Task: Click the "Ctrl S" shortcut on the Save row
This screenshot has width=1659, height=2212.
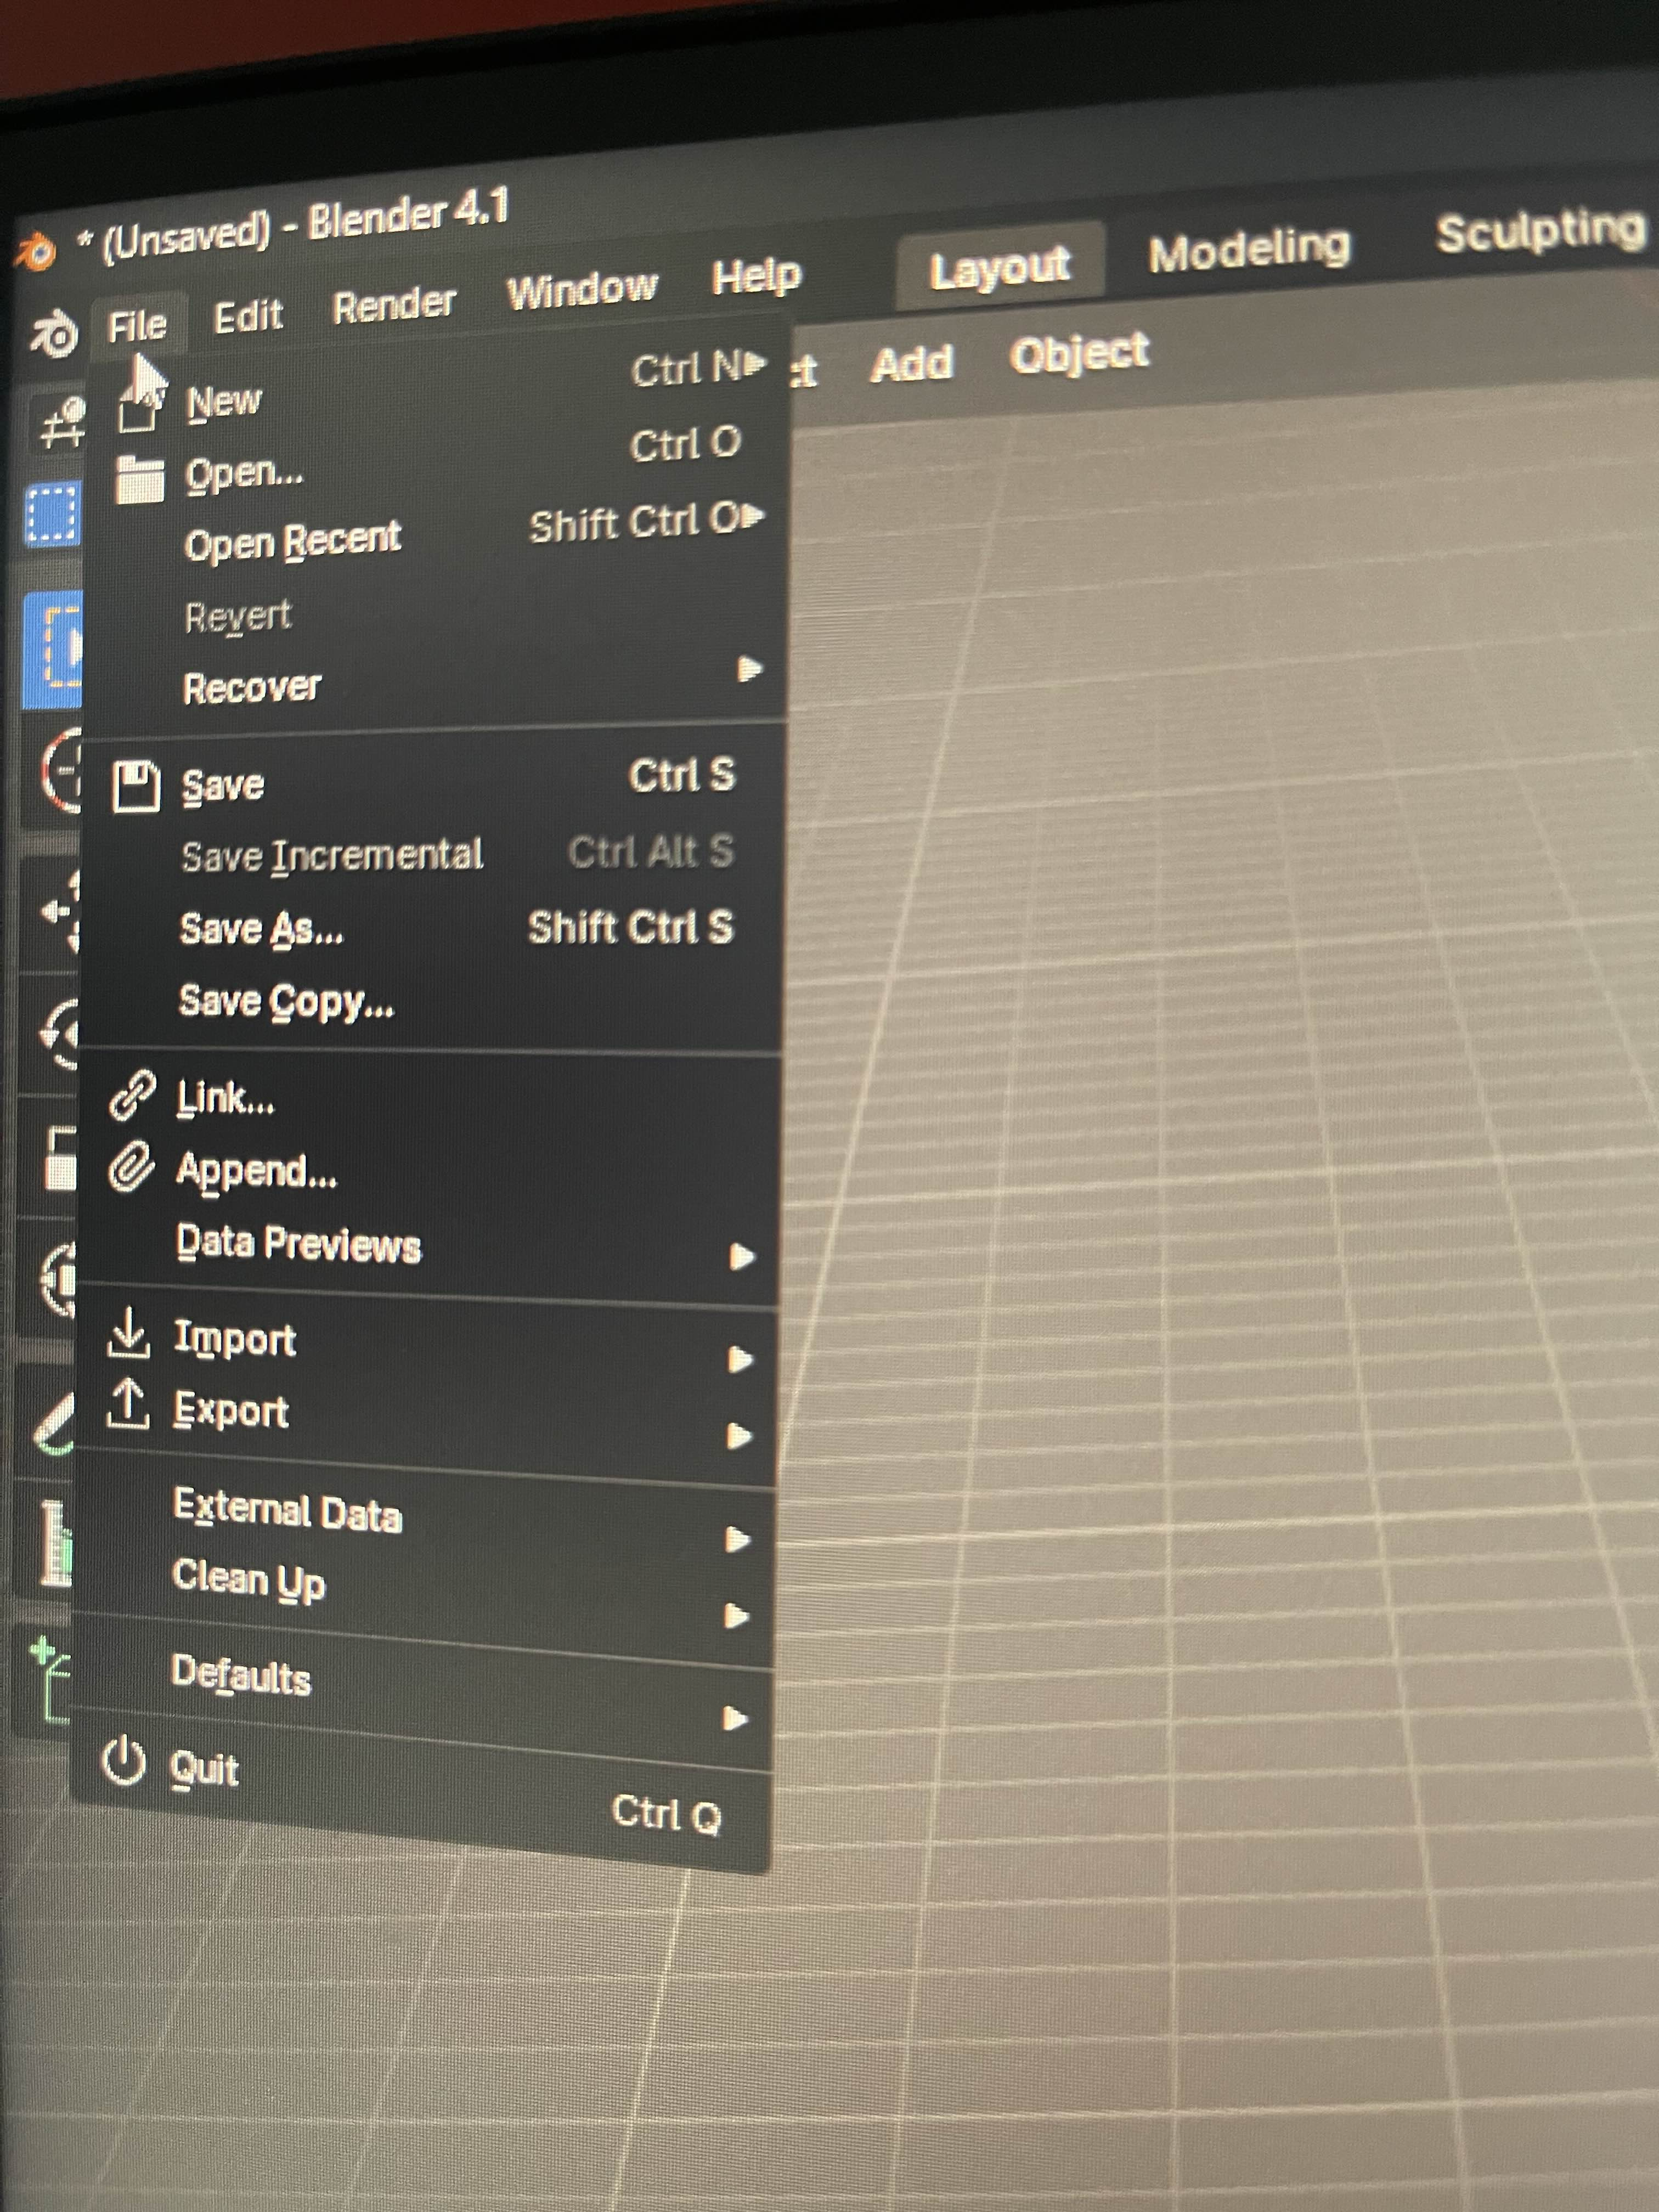Action: (x=682, y=775)
